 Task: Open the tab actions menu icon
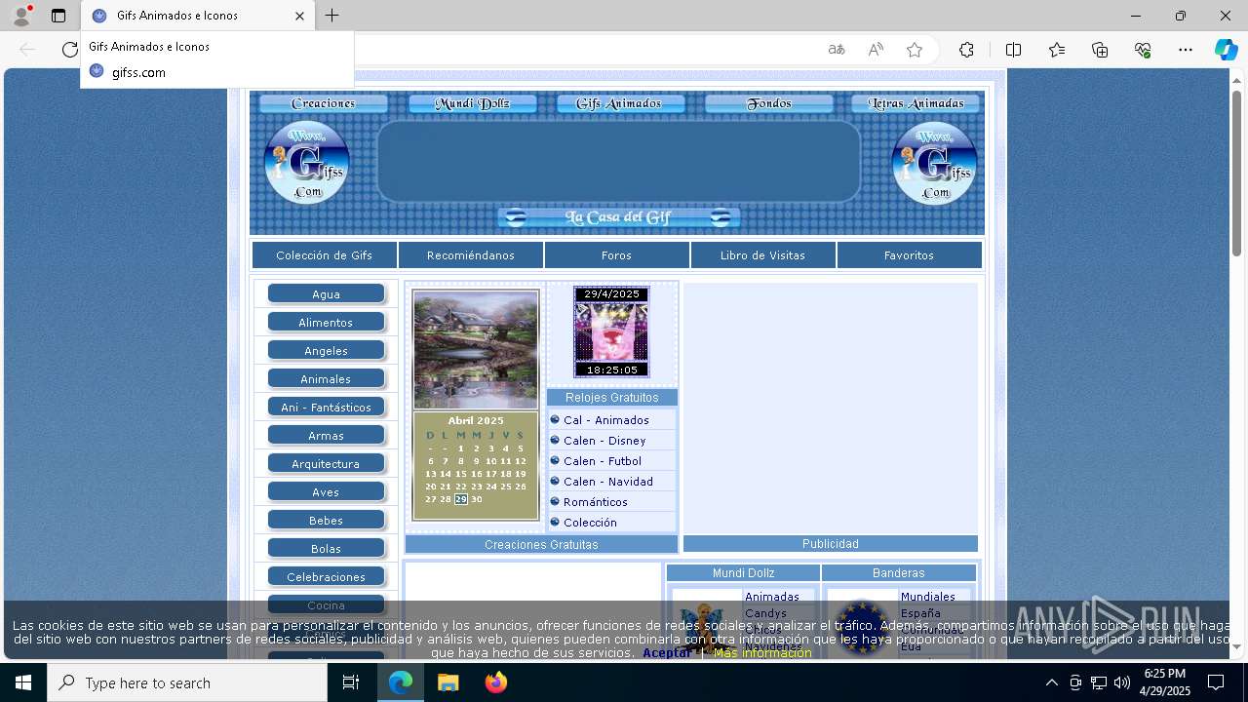click(x=58, y=16)
